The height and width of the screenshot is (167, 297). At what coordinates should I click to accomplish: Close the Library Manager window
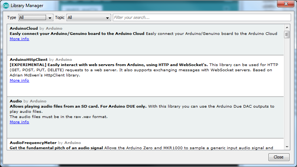coord(286,4)
